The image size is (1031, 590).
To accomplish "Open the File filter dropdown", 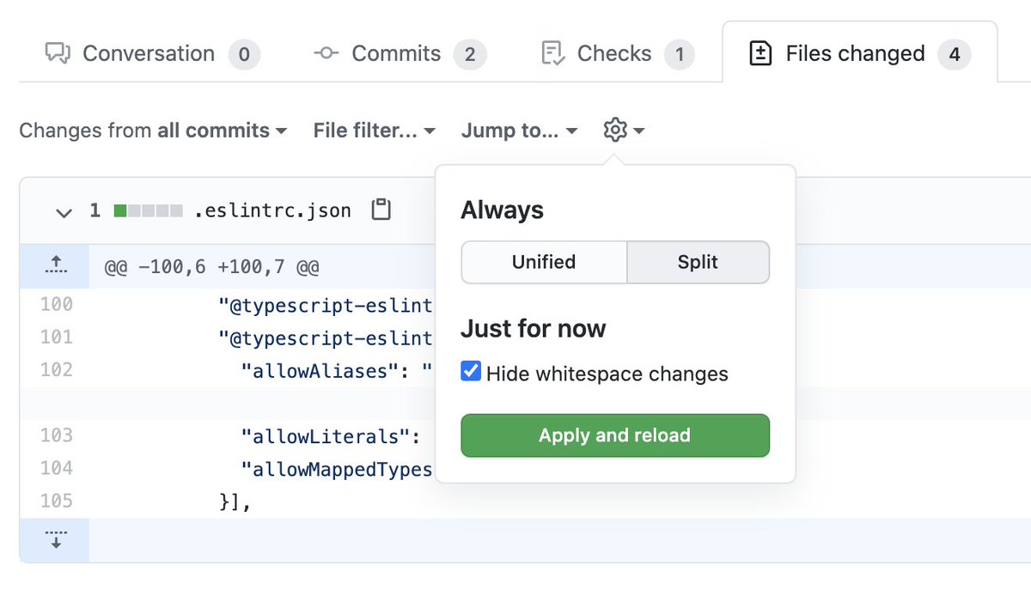I will (375, 131).
